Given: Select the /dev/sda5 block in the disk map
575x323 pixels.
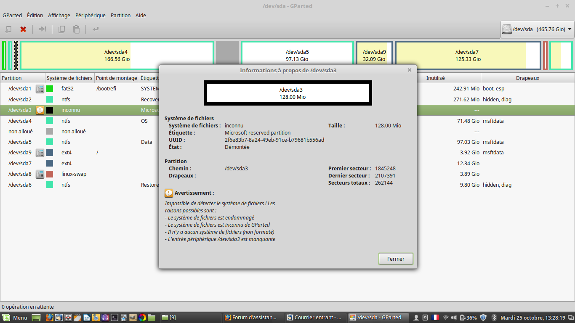Looking at the screenshot, I should click(297, 56).
